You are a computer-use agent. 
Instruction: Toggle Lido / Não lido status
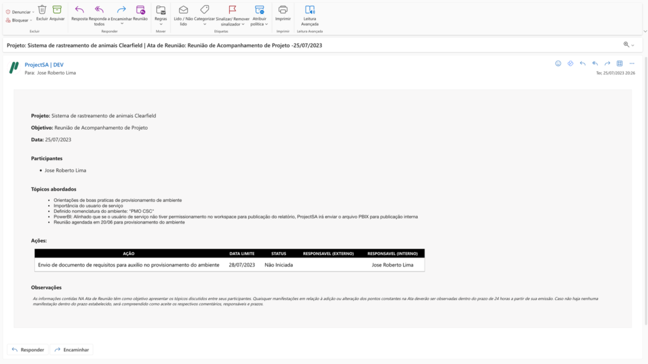pos(184,9)
